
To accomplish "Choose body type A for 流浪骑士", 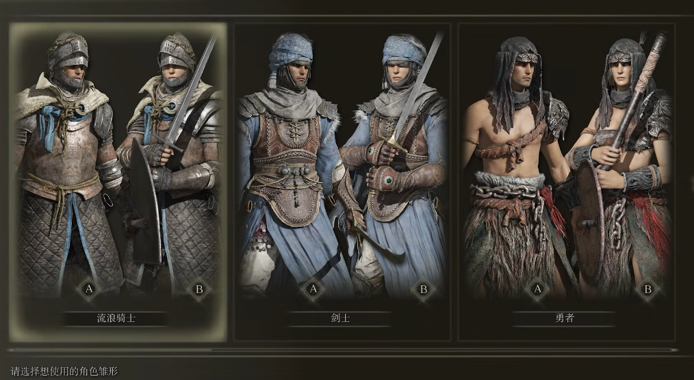I will [x=88, y=289].
